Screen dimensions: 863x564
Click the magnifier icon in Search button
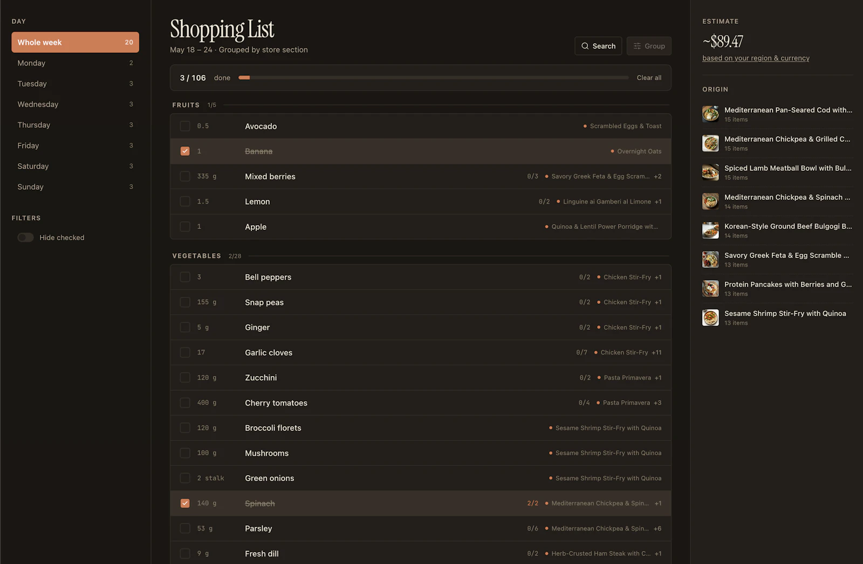(585, 46)
